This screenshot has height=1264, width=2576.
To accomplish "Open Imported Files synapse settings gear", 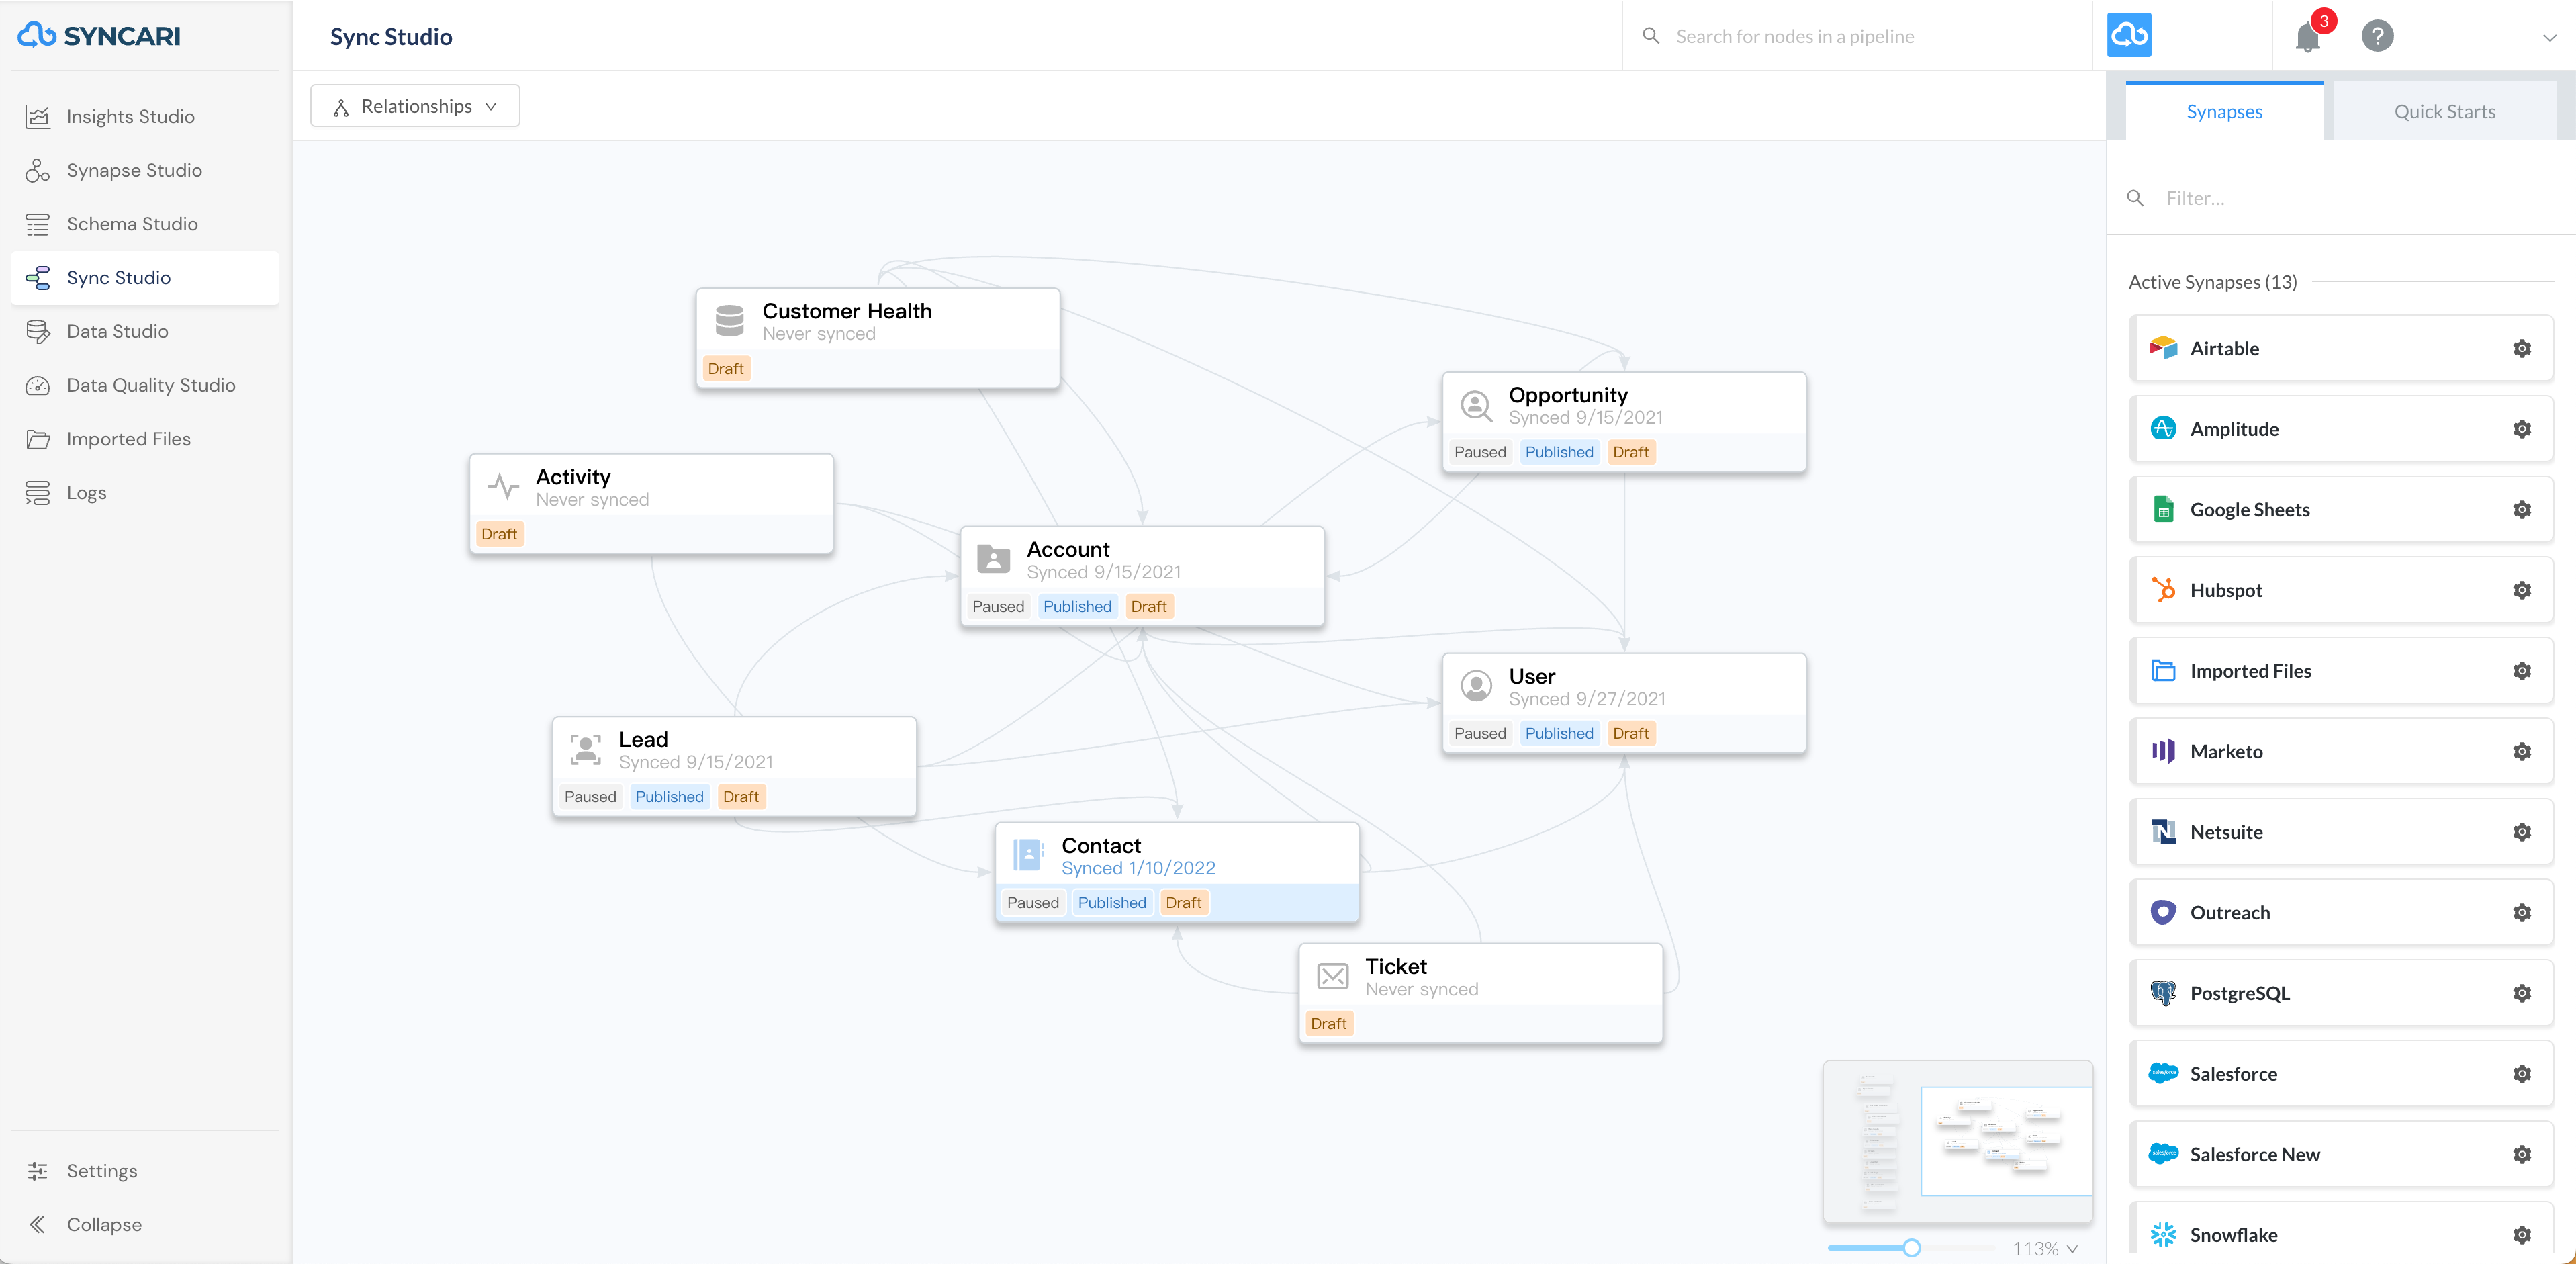I will tap(2522, 671).
